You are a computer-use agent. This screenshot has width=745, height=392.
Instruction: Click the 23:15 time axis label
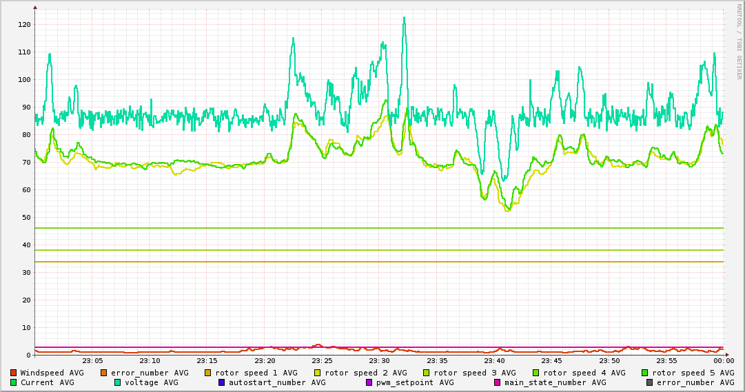tap(207, 361)
